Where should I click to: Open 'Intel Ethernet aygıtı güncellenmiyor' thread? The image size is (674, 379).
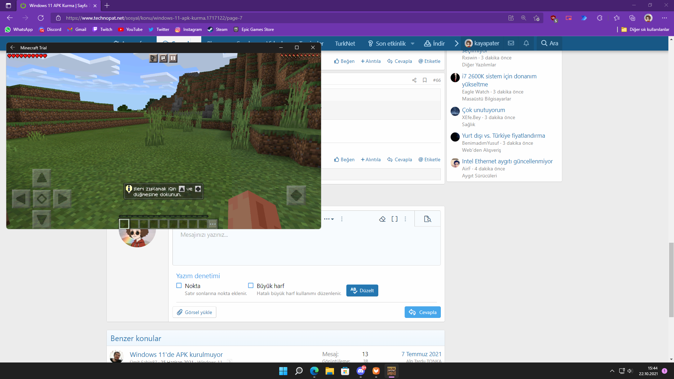(507, 161)
